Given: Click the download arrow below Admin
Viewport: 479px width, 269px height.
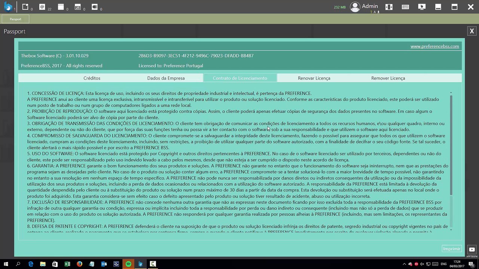Looking at the screenshot, I should (378, 12).
